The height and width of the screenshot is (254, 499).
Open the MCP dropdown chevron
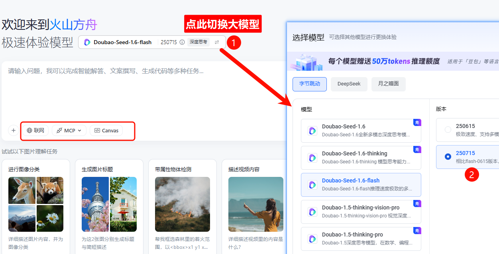tap(79, 130)
